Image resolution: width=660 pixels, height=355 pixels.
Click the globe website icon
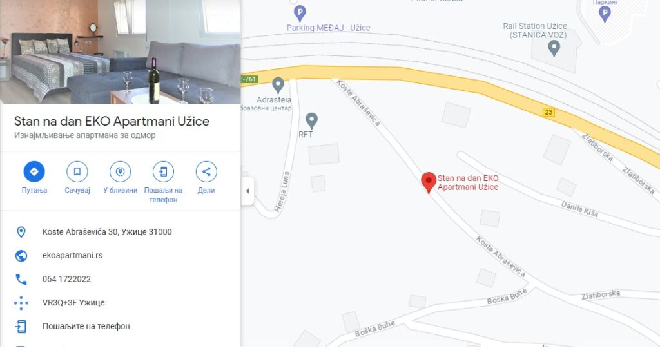pyautogui.click(x=21, y=256)
